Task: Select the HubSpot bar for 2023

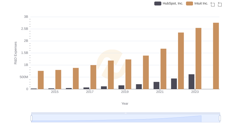Action: (x=191, y=82)
